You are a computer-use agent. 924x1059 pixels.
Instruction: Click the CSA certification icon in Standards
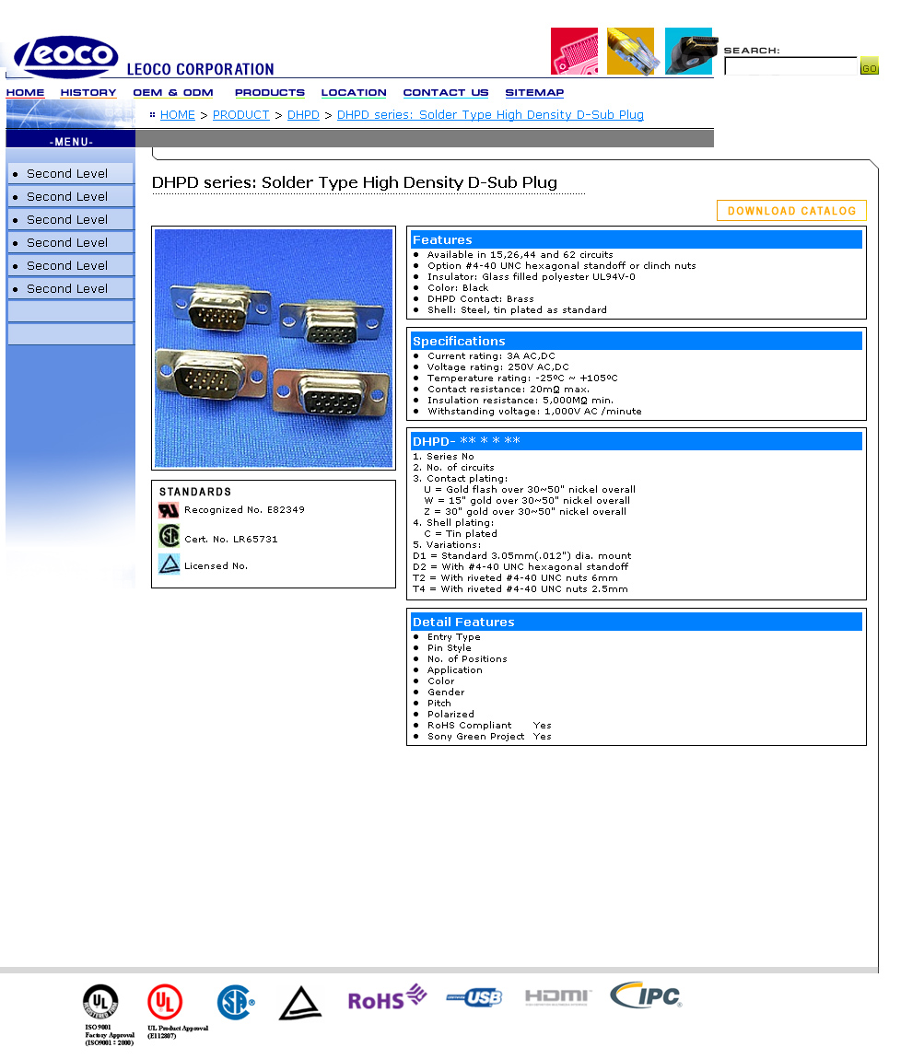169,537
